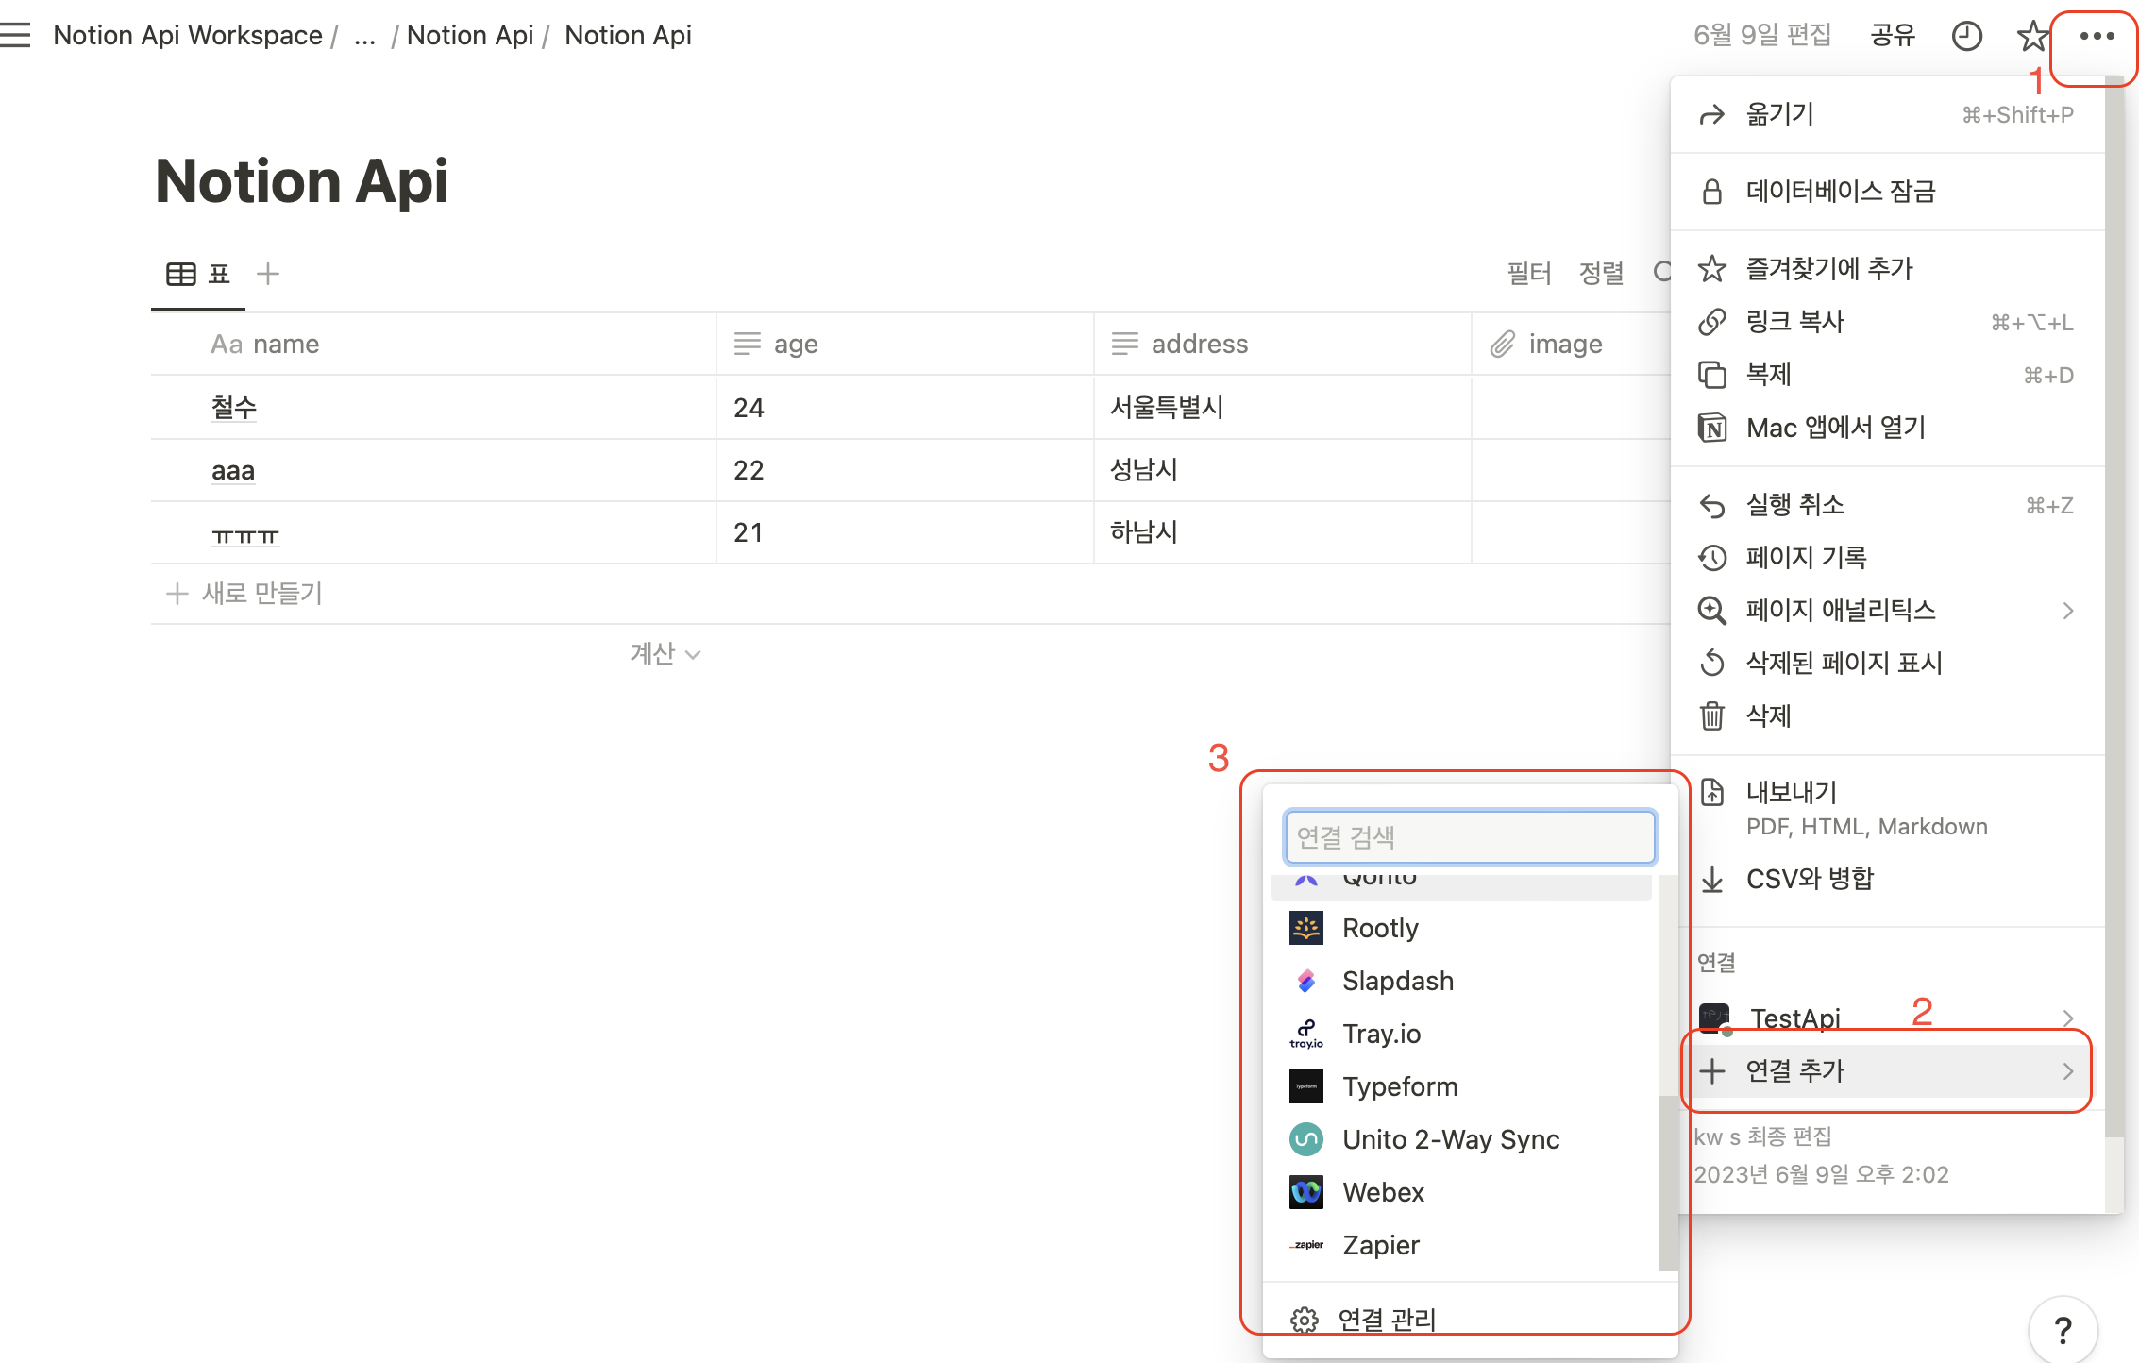Open the hamburger sidebar menu icon
This screenshot has width=2139, height=1363.
(16, 35)
